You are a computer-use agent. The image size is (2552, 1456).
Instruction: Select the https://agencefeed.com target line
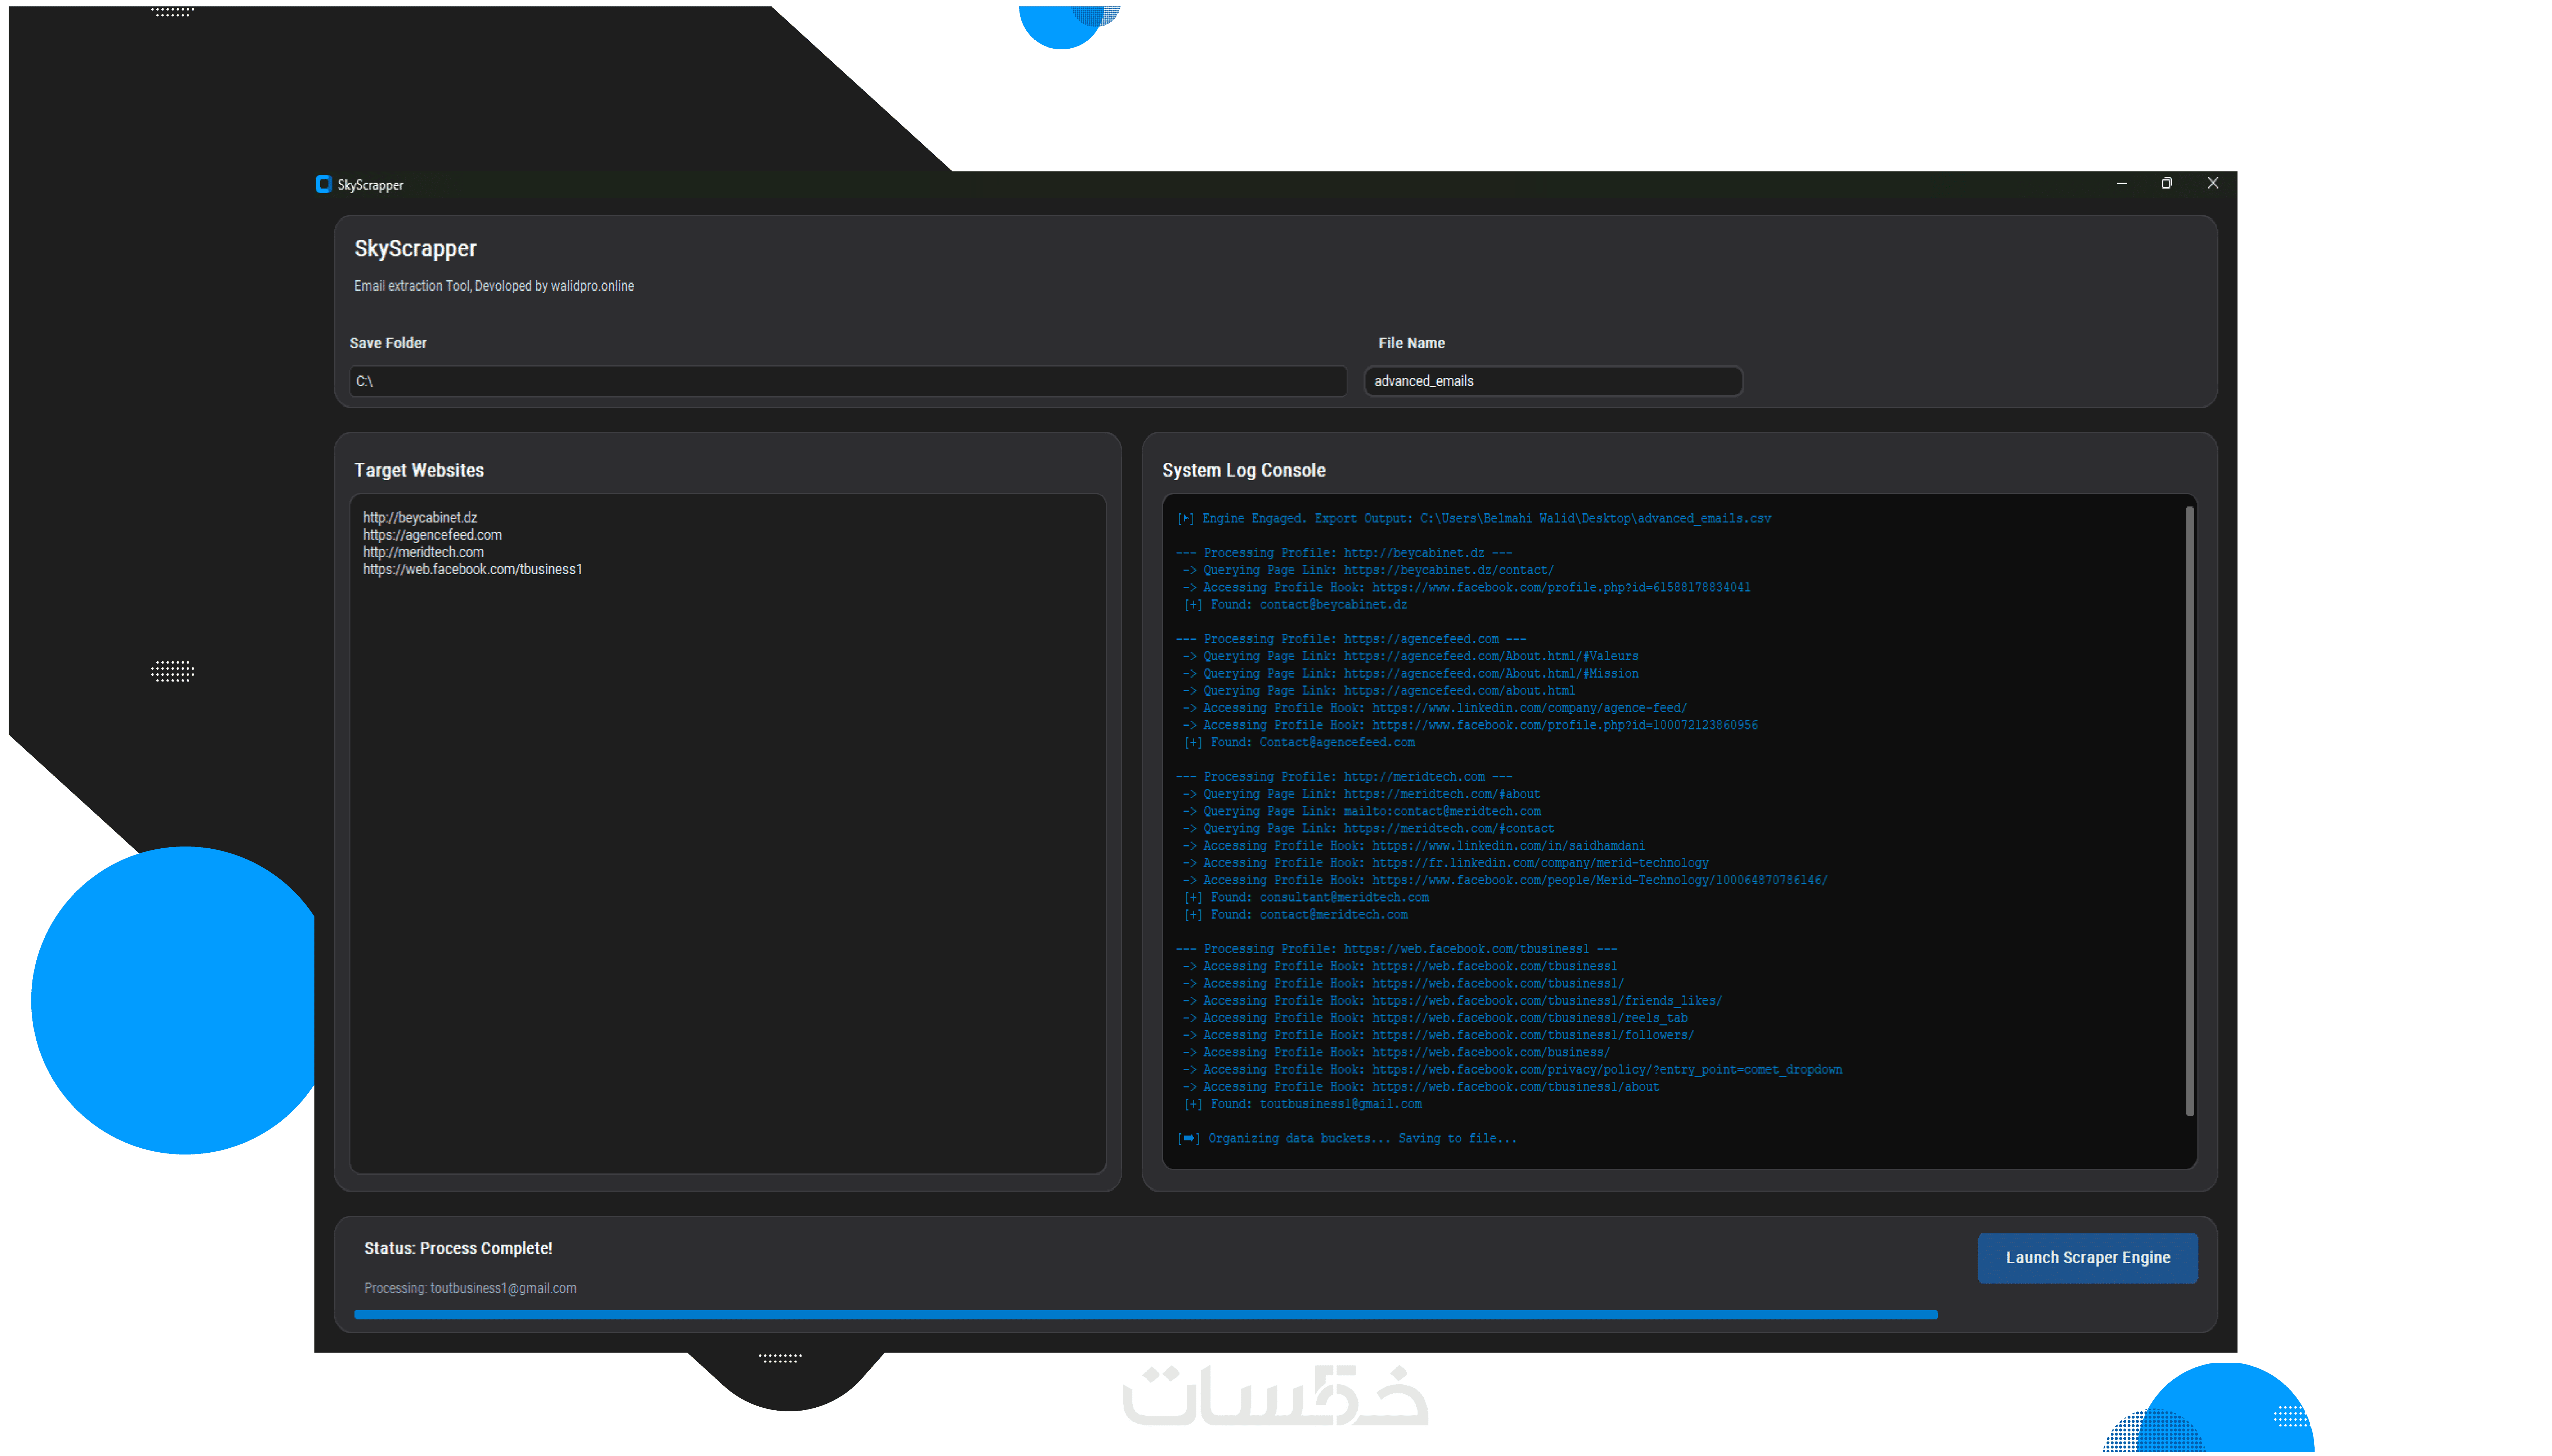coord(432,535)
